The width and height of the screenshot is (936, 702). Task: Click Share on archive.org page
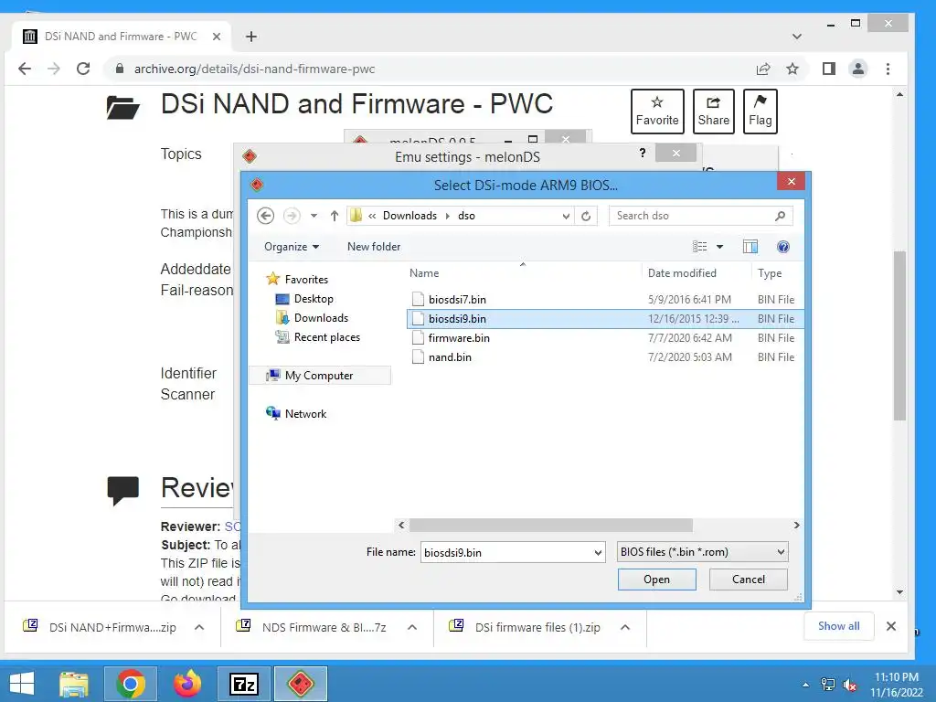point(713,111)
